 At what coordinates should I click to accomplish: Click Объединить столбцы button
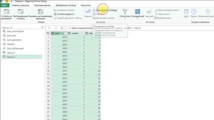pos(105,10)
